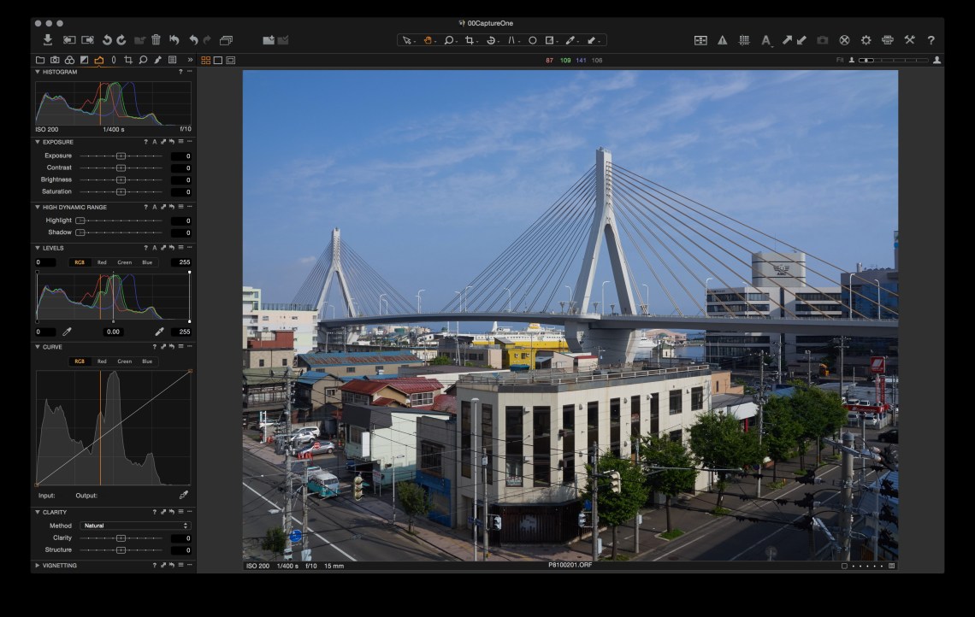Toggle the thumbnail grid browser view
Image resolution: width=975 pixels, height=617 pixels.
click(x=205, y=61)
